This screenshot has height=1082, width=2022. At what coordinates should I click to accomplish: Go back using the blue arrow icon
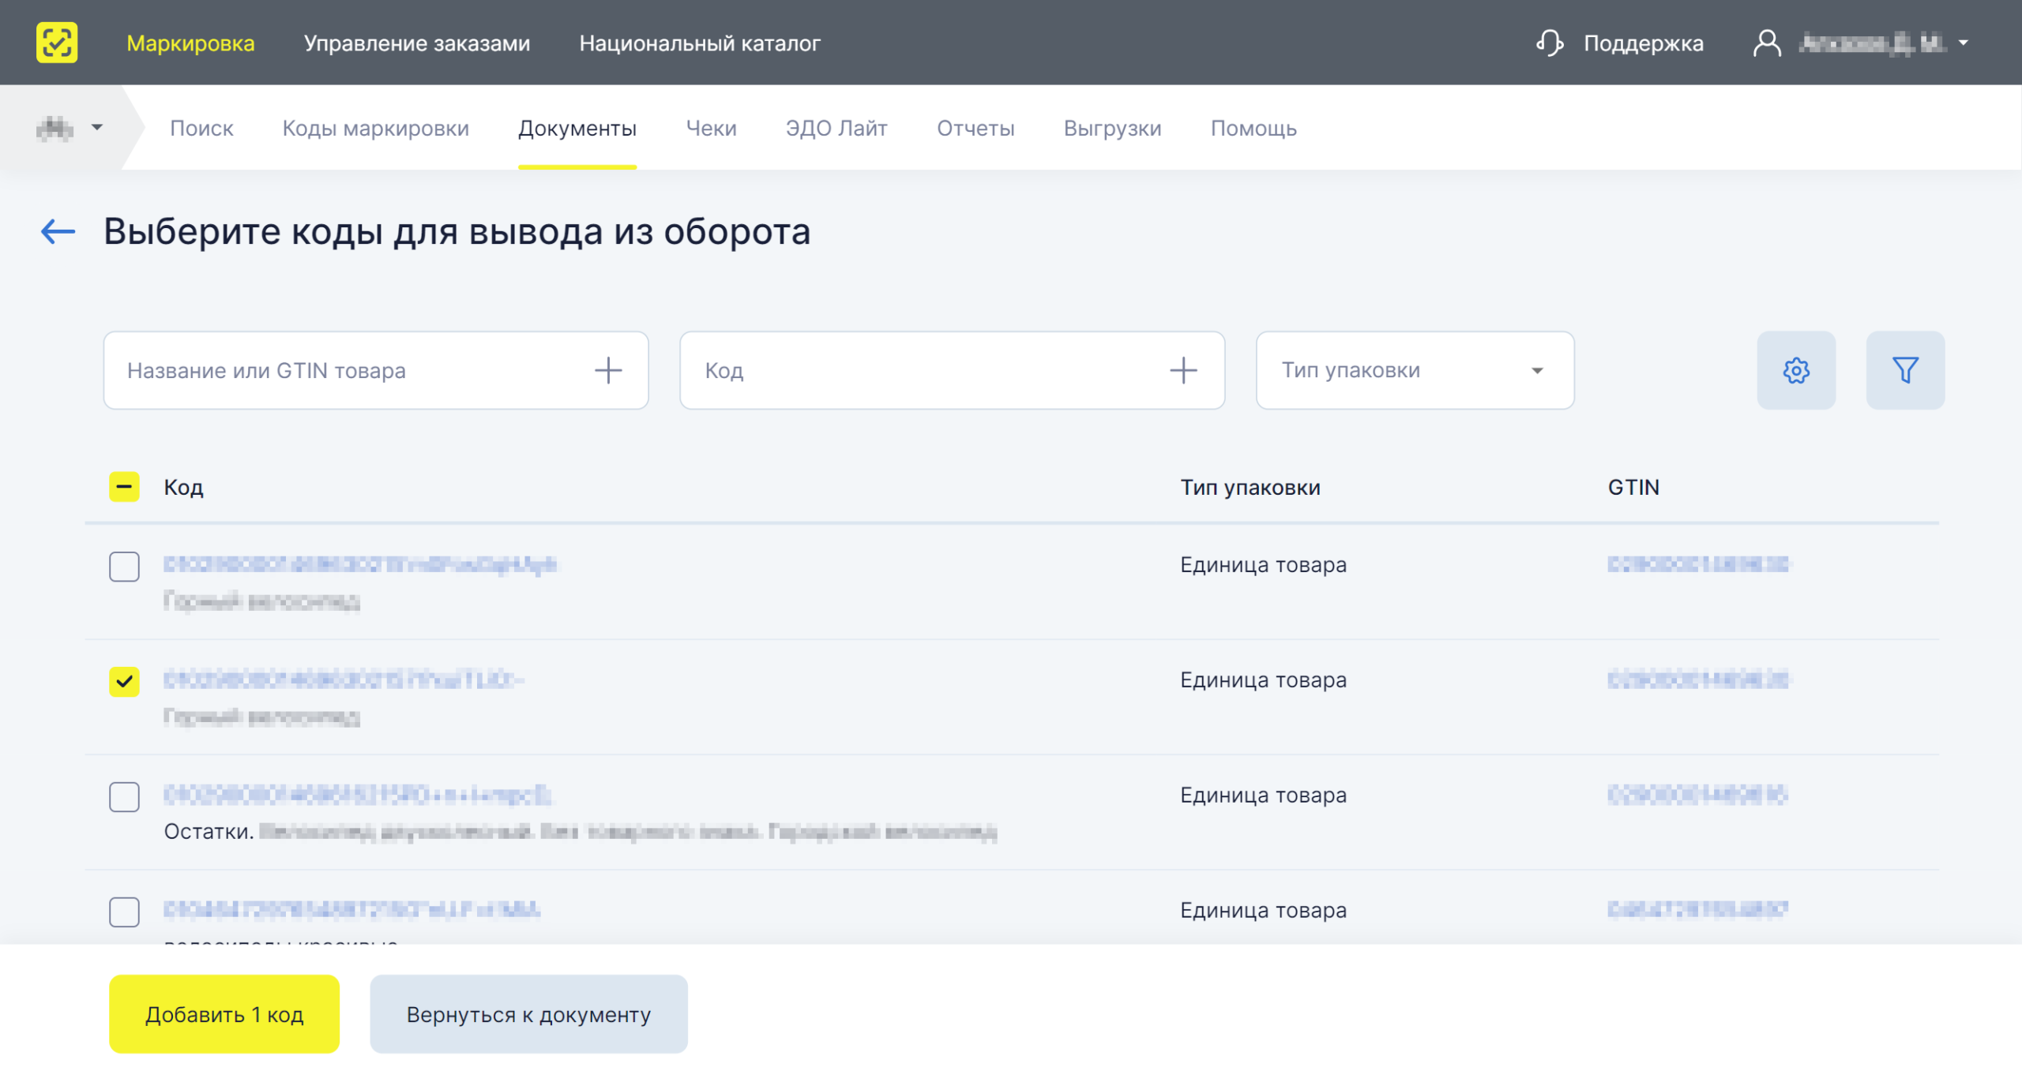[x=58, y=231]
